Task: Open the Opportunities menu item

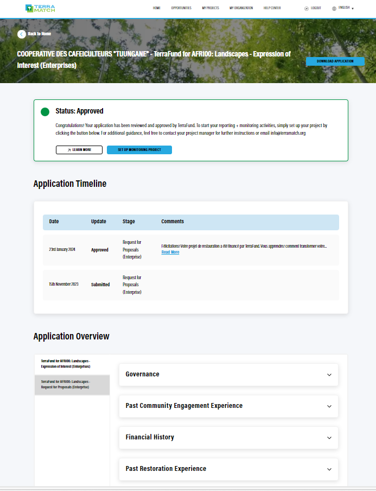Action: (181, 8)
